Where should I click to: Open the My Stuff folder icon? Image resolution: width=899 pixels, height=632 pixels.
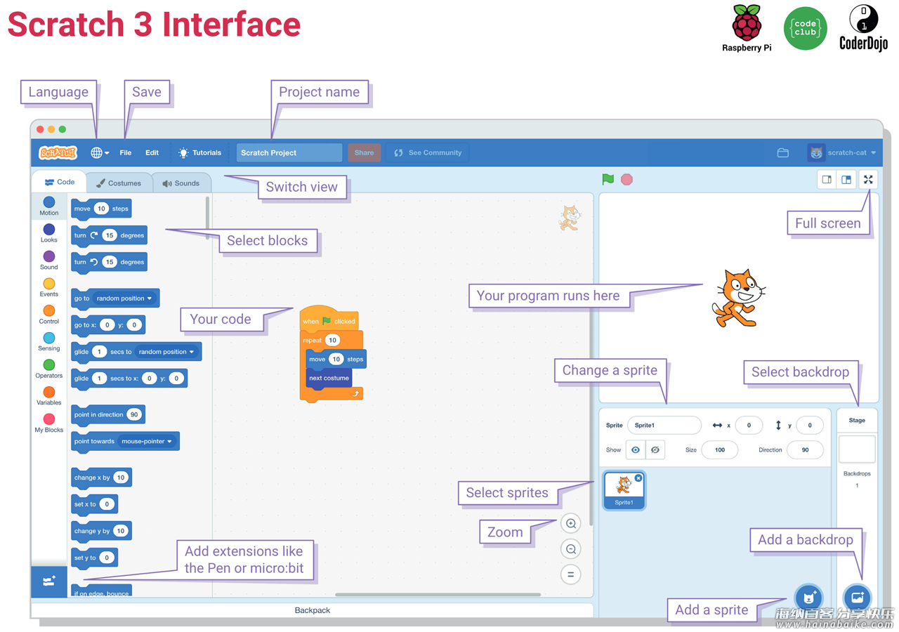pos(783,152)
